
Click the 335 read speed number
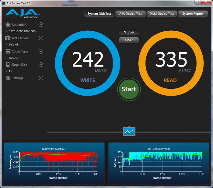click(171, 59)
